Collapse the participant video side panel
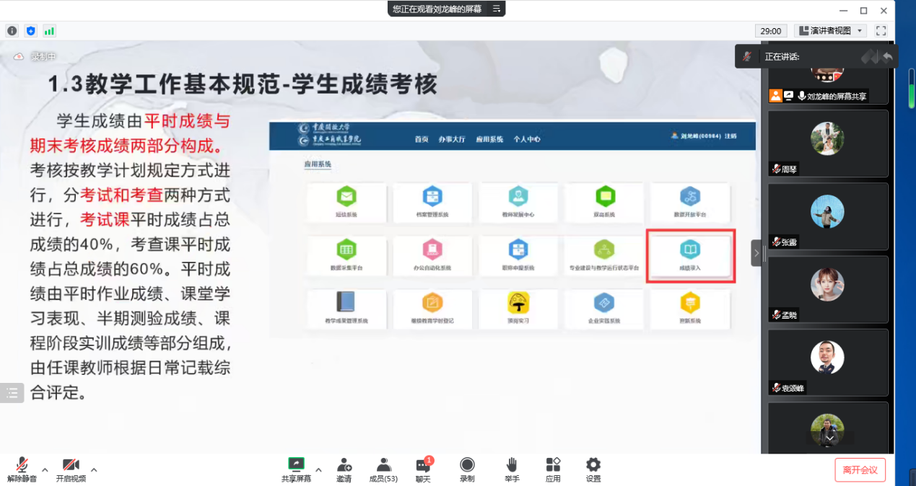Image resolution: width=916 pixels, height=486 pixels. pos(756,253)
